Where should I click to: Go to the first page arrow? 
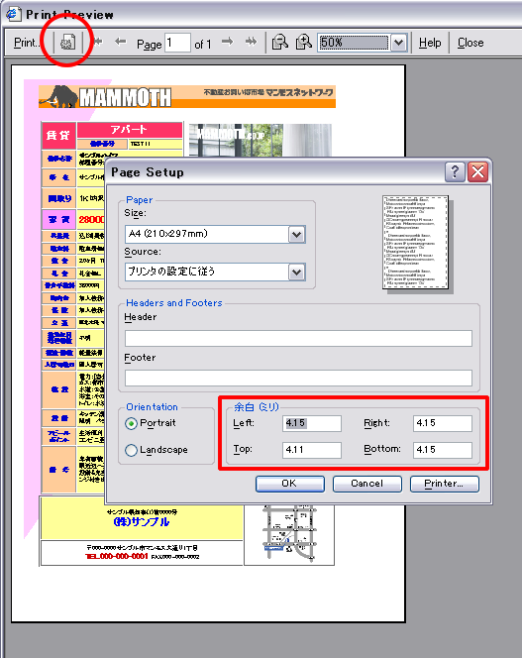click(x=98, y=42)
